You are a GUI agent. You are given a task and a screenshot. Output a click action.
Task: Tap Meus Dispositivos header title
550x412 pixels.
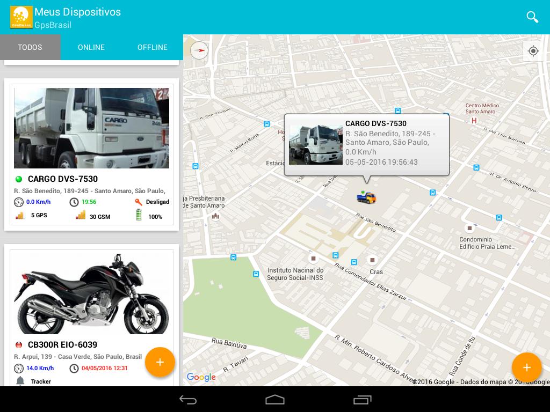77,12
